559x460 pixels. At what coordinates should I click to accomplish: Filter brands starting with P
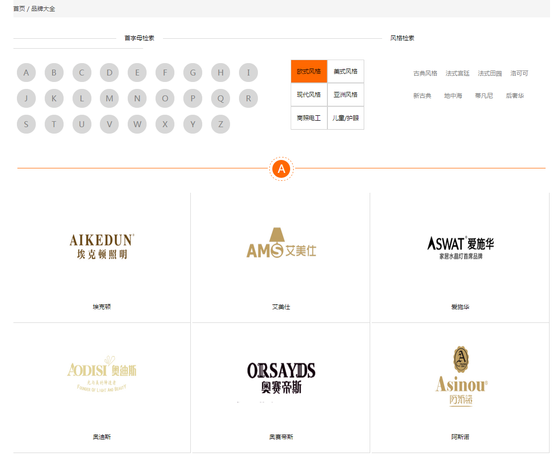point(193,98)
